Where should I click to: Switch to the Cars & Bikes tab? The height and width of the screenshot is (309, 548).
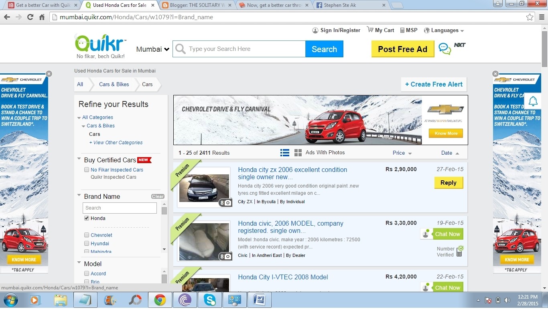[x=114, y=85]
